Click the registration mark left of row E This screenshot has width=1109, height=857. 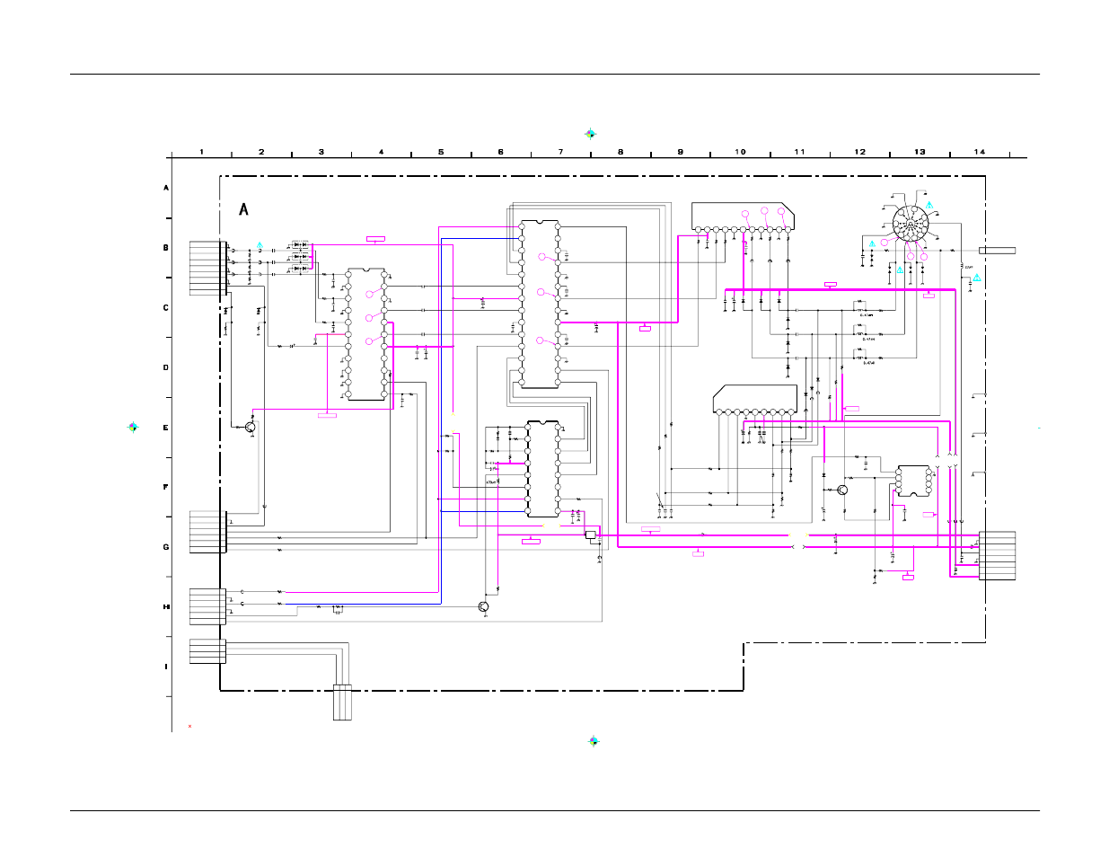133,428
